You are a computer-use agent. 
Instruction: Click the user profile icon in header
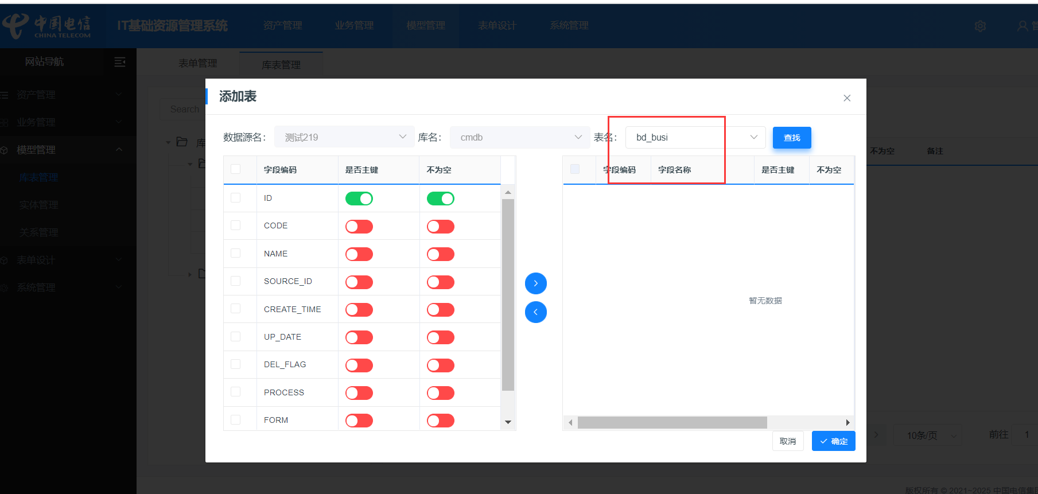(x=1023, y=26)
